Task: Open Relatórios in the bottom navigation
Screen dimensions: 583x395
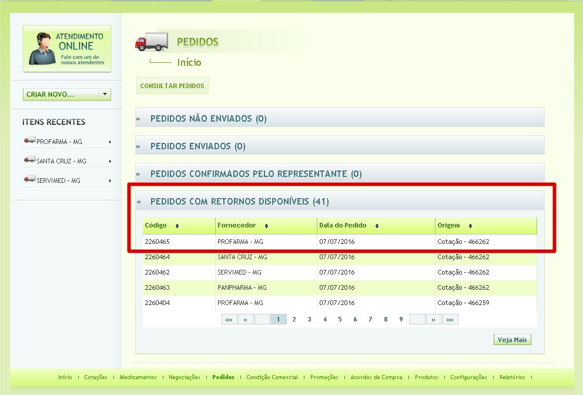Action: (513, 377)
